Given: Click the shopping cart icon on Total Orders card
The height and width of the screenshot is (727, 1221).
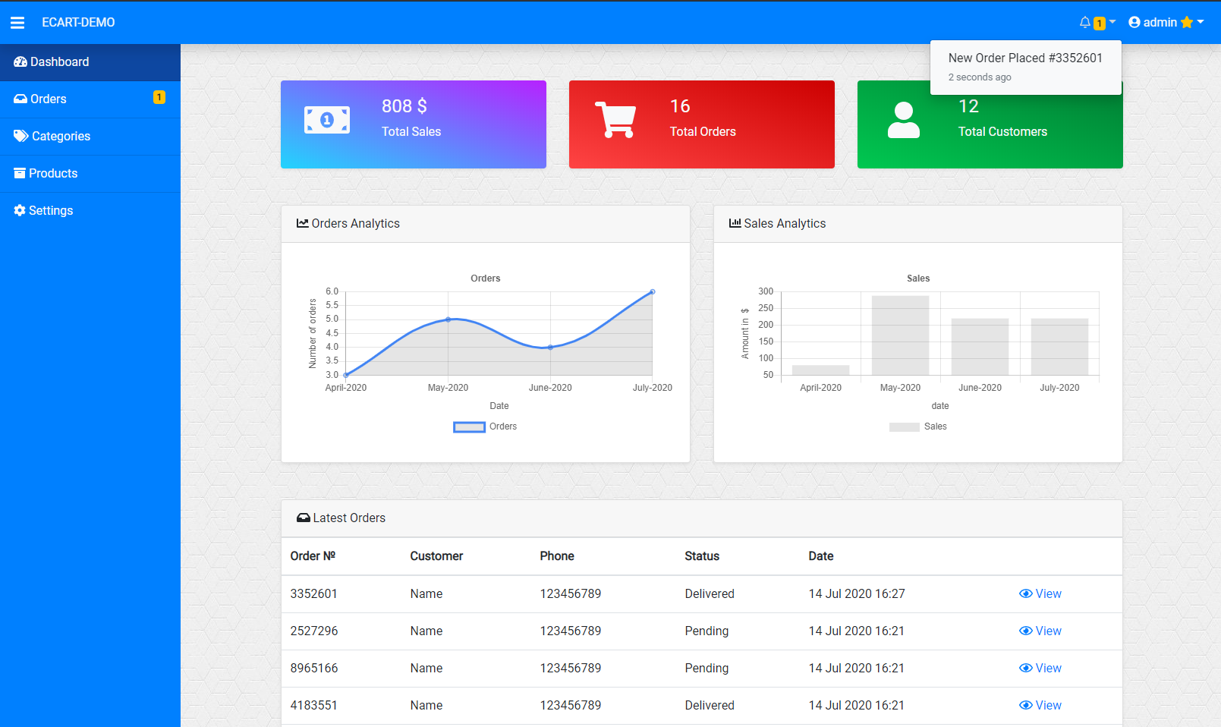Looking at the screenshot, I should (x=615, y=120).
